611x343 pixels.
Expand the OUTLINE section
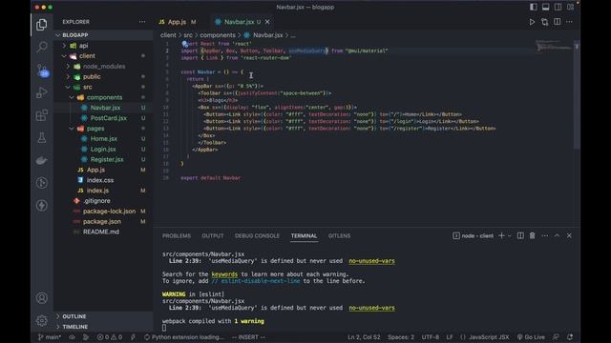tap(103, 316)
